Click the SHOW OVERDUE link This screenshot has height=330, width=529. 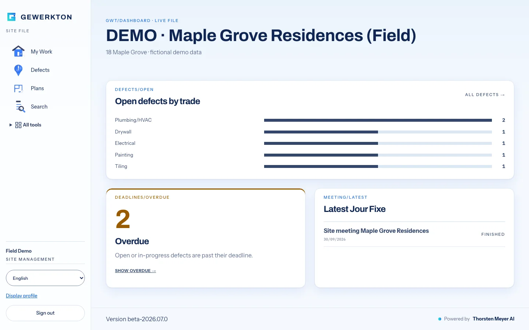pos(136,271)
